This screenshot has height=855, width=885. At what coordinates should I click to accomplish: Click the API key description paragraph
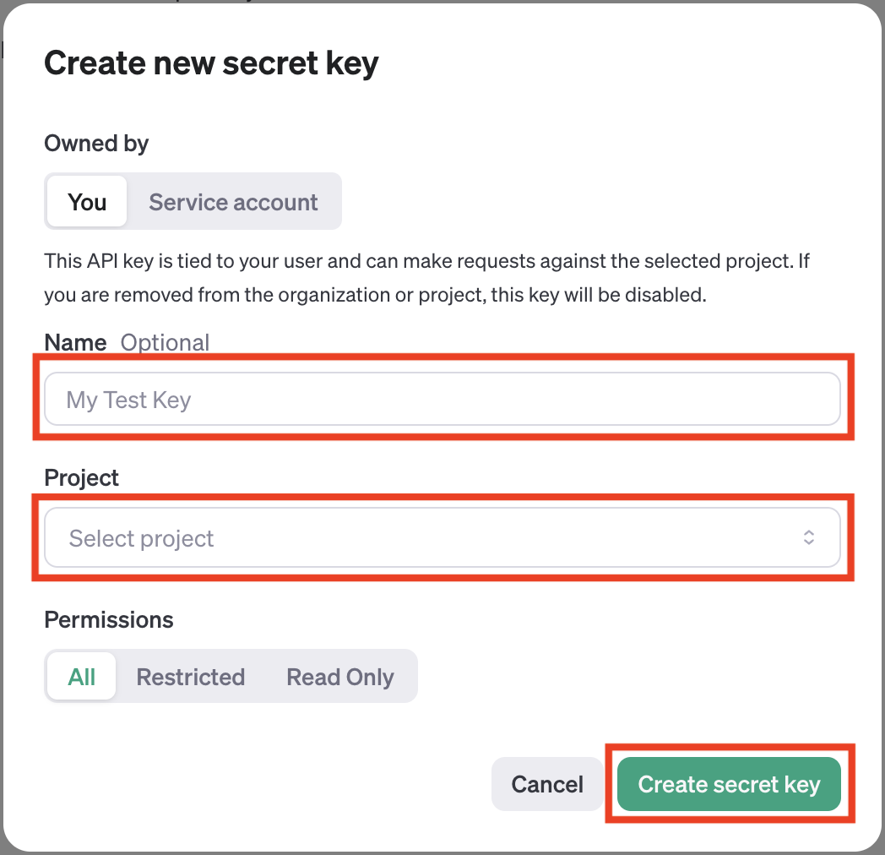click(426, 278)
